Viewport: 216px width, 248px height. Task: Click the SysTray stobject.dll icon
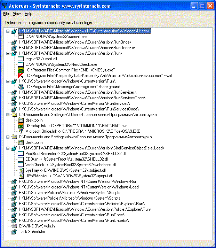click(21, 170)
